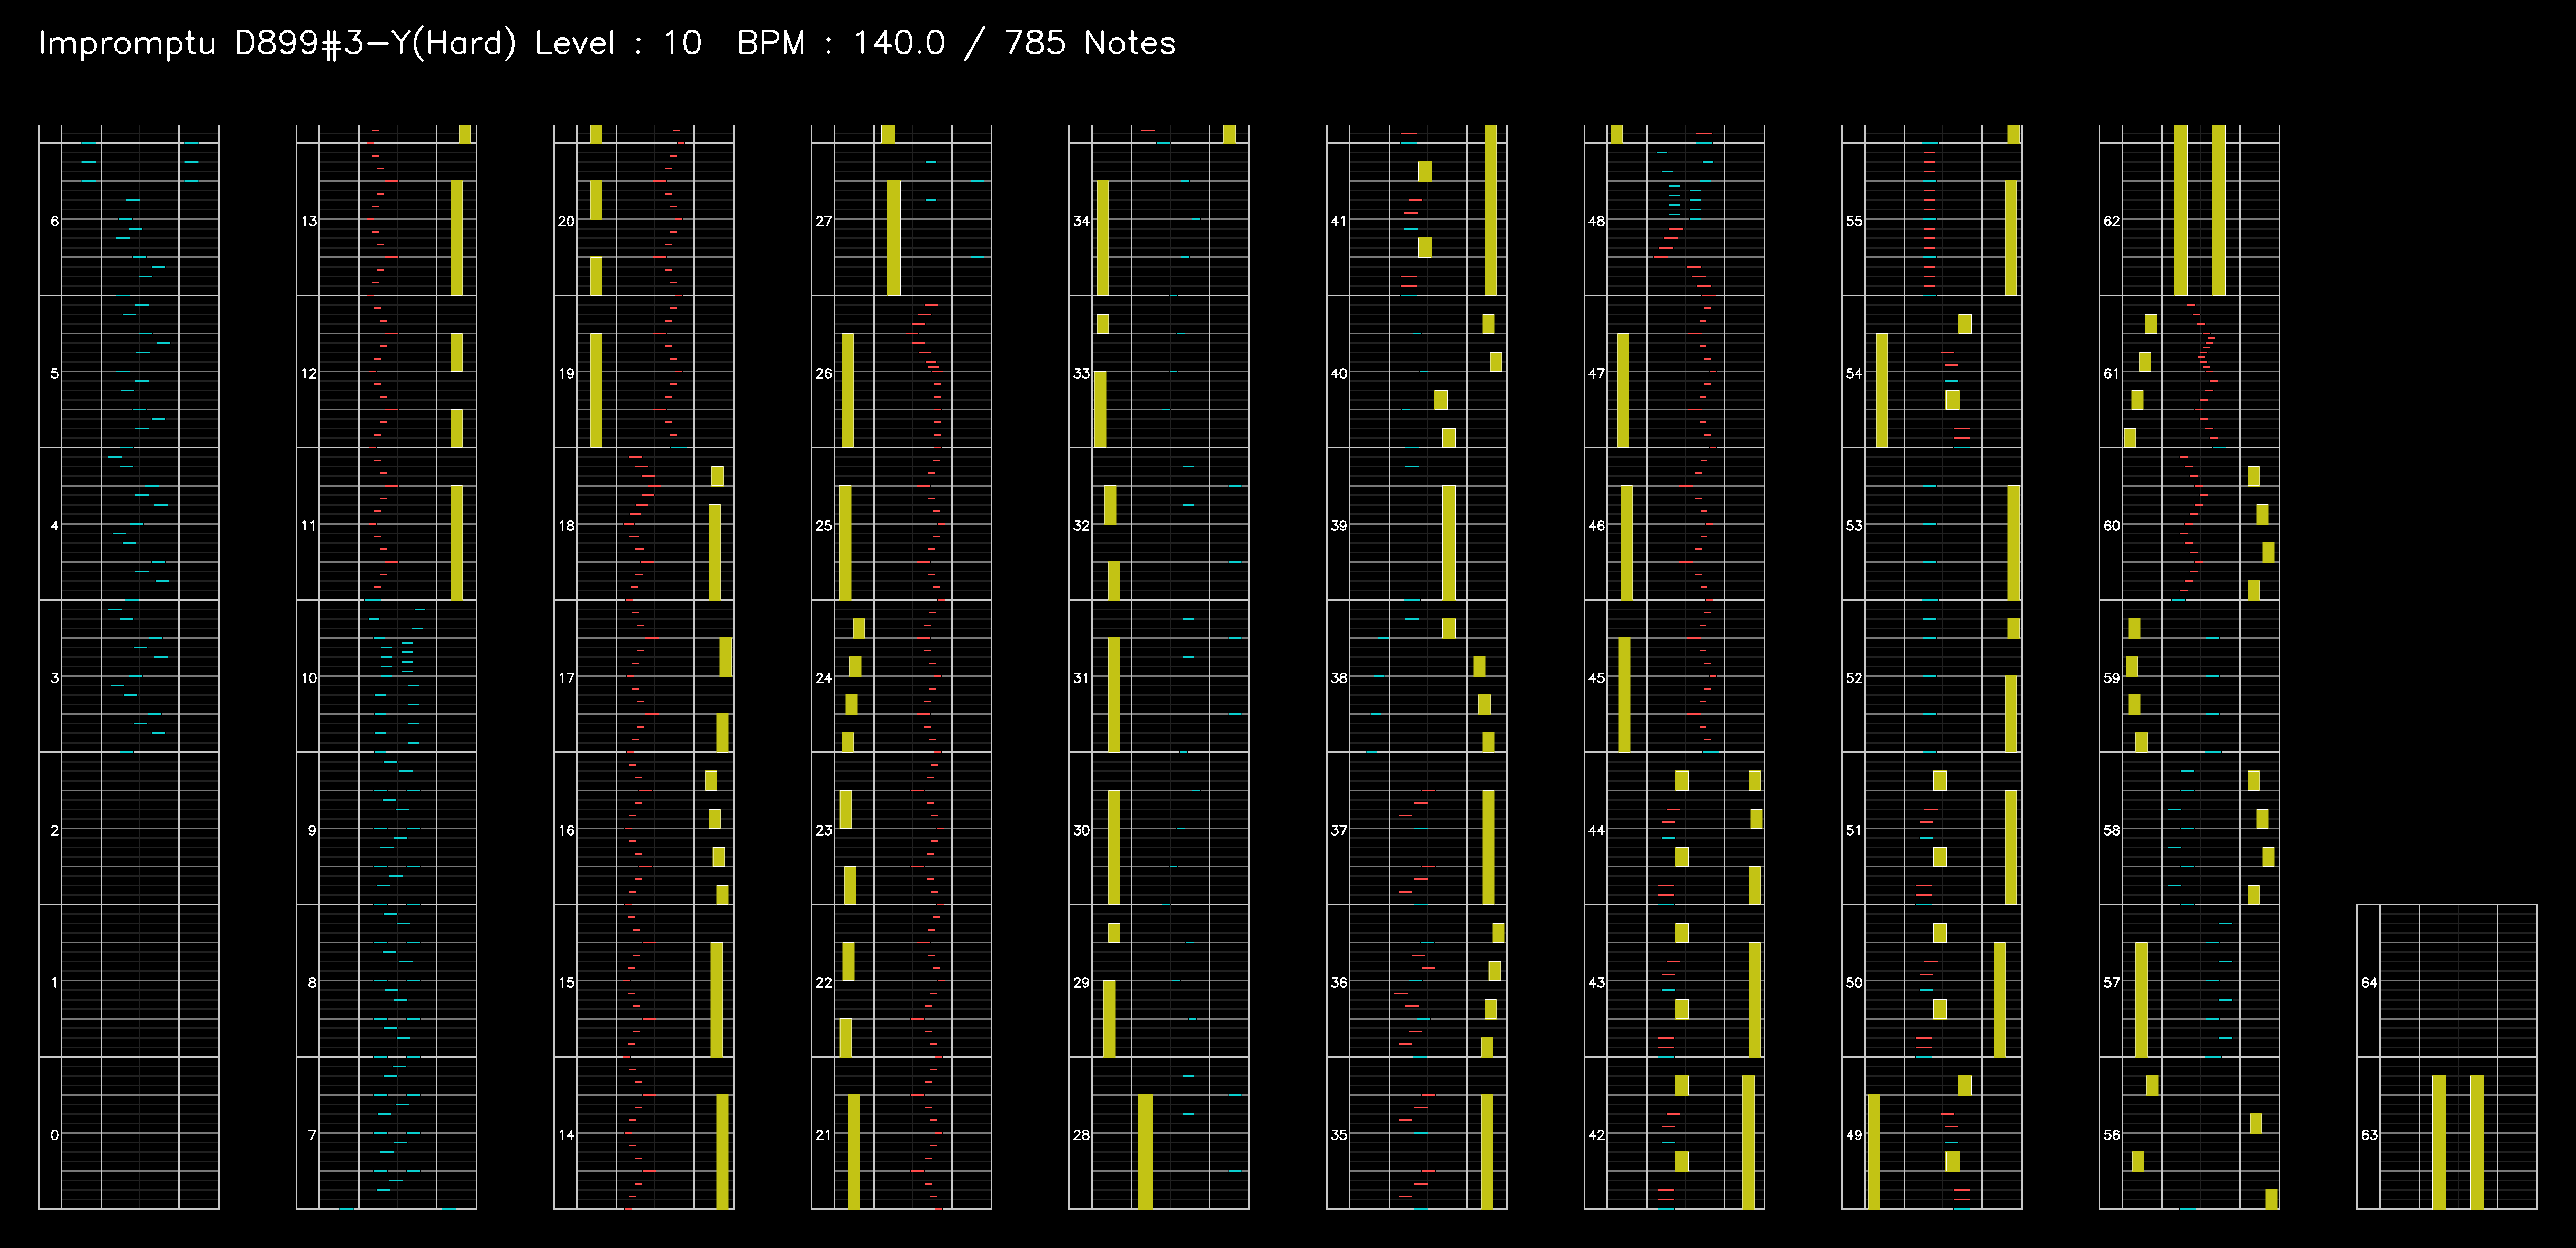Select the measure number 34 label
Image resolution: width=2576 pixels, height=1248 pixels.
pos(1081,220)
